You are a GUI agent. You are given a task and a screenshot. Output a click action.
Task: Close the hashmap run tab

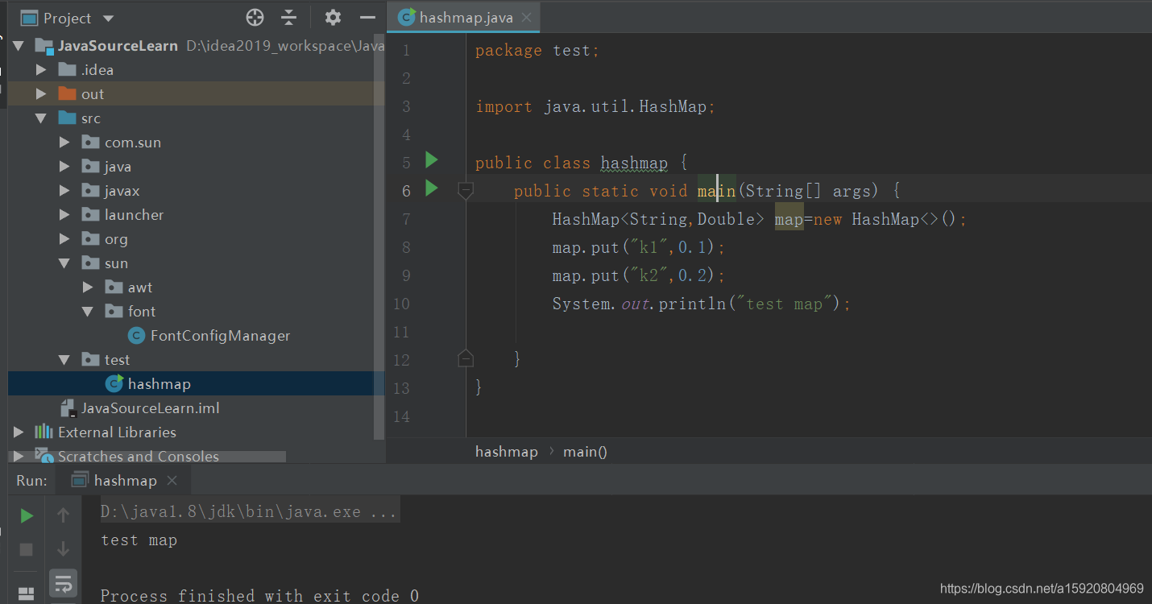tap(172, 481)
